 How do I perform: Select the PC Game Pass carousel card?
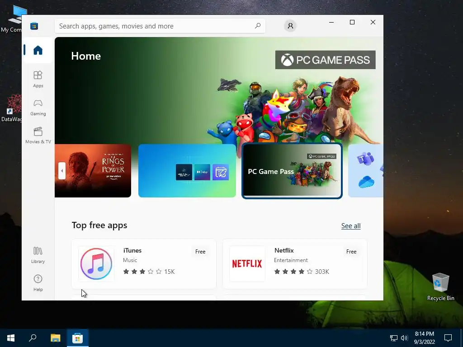[292, 170]
